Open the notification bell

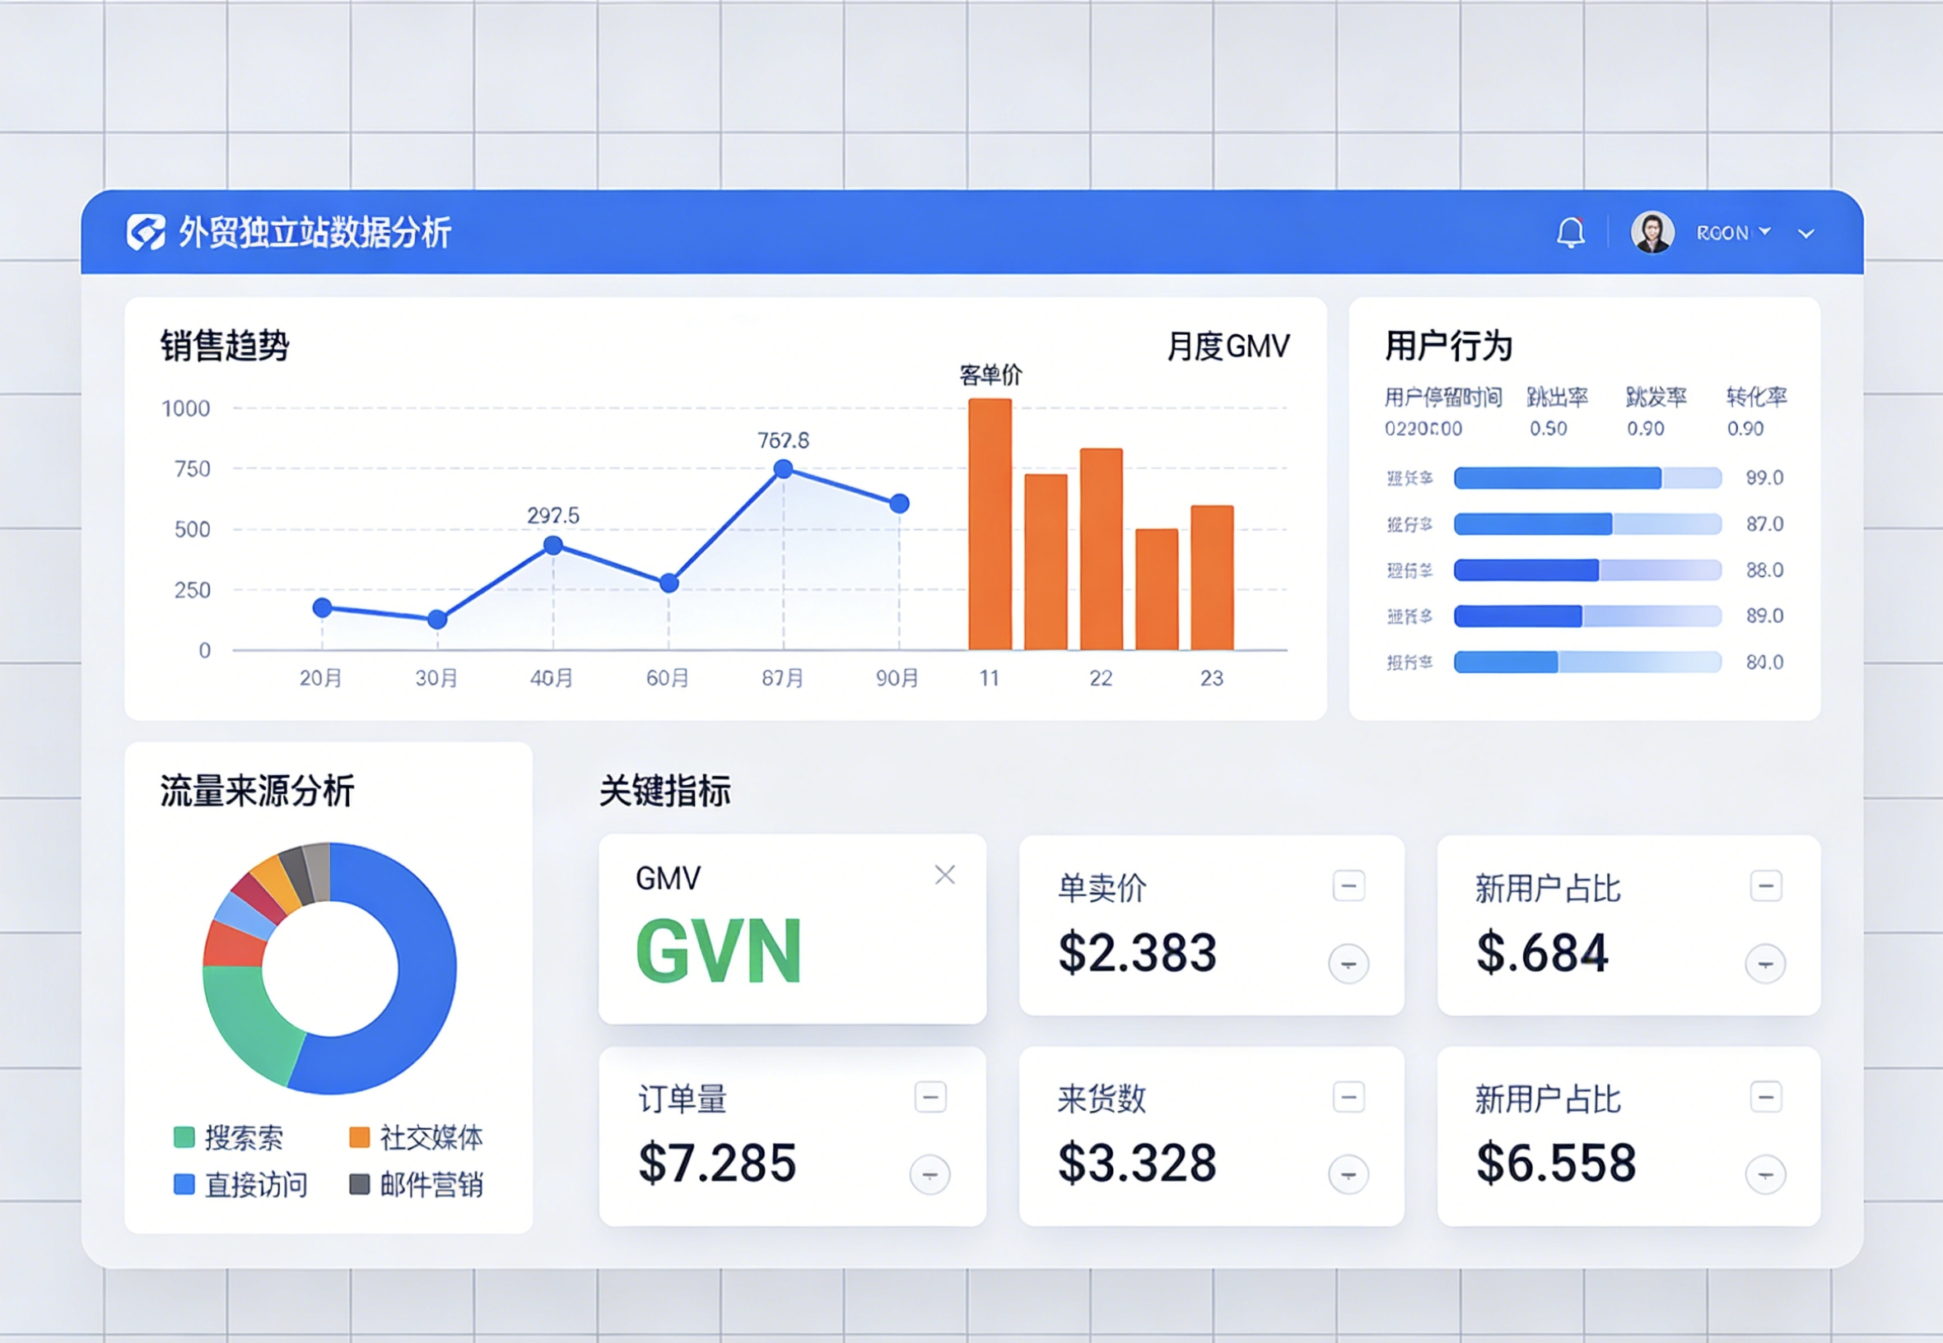[x=1570, y=232]
